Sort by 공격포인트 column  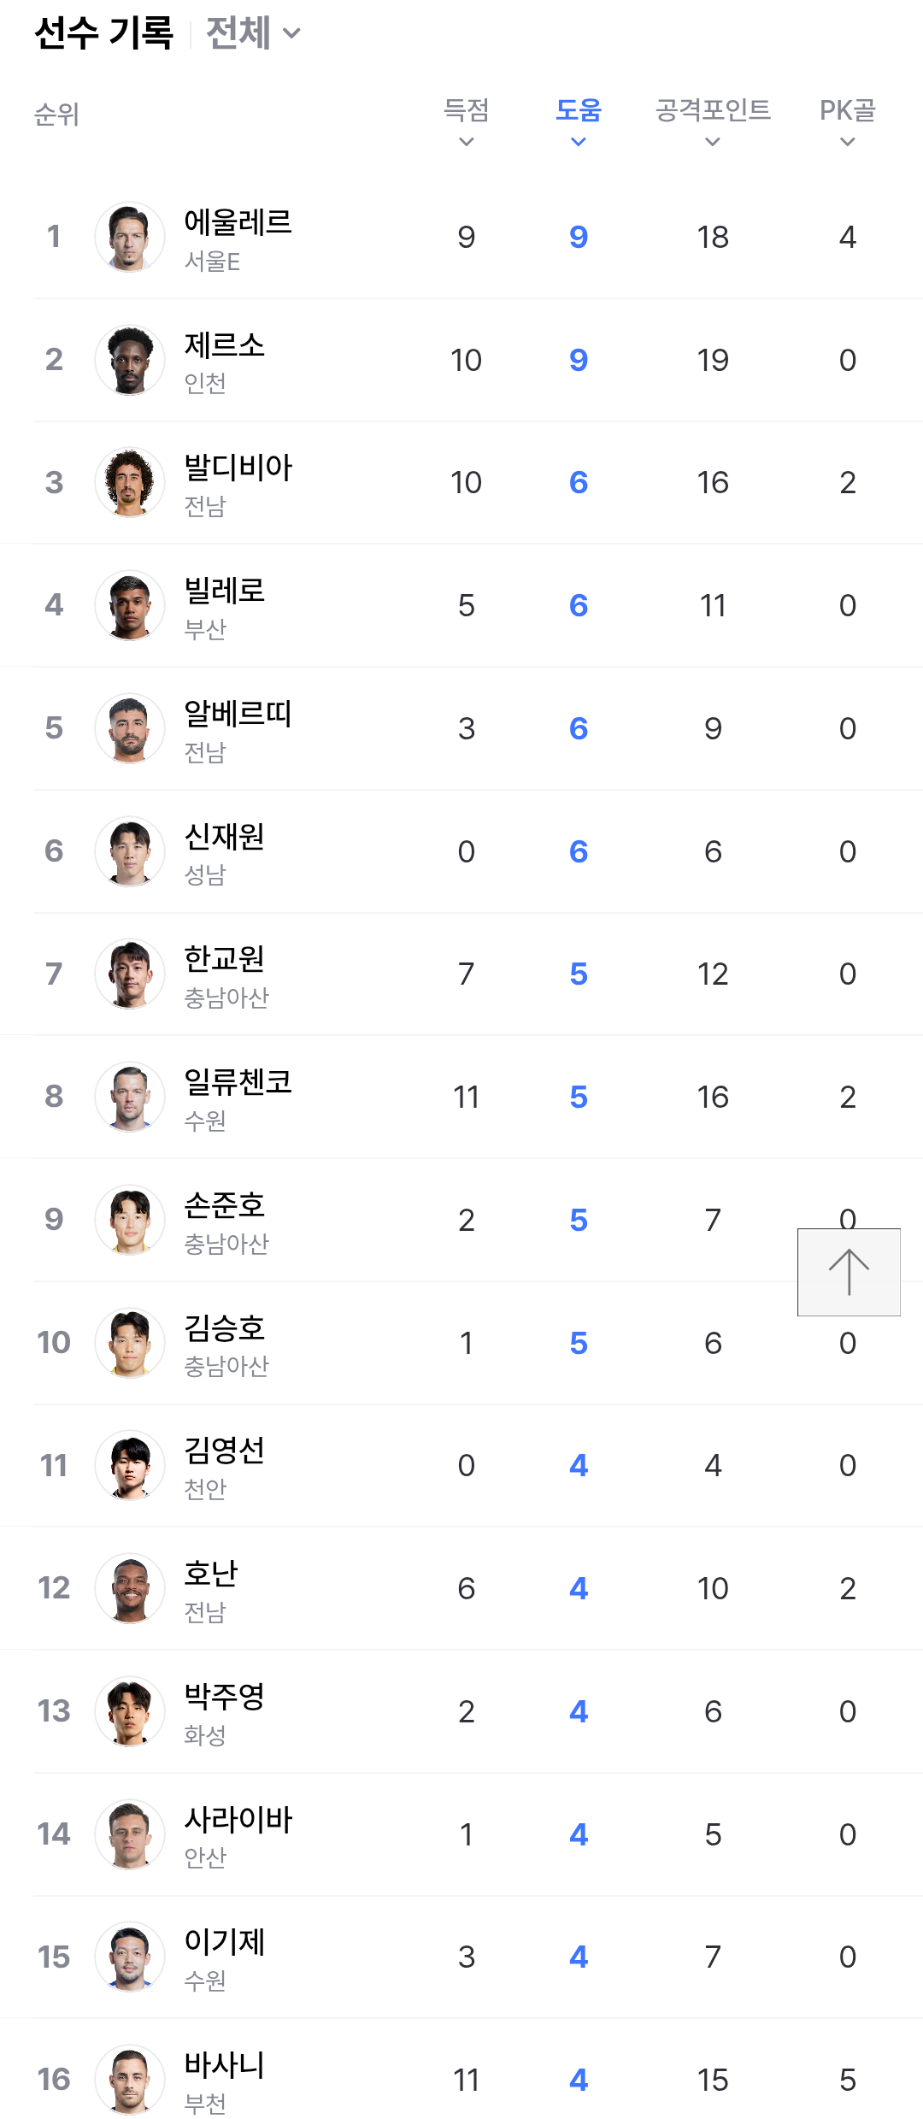[x=713, y=121]
